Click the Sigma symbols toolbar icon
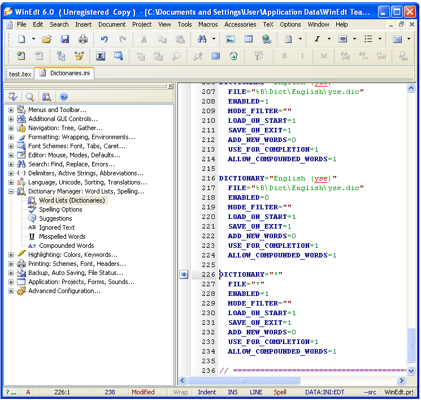This screenshot has width=421, height=400. coord(101,56)
